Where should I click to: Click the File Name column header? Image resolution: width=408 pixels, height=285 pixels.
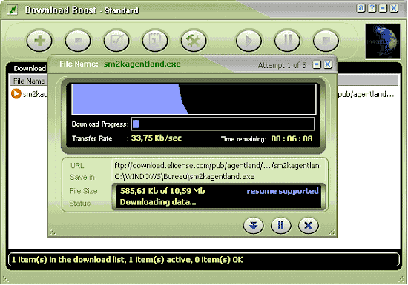point(29,81)
